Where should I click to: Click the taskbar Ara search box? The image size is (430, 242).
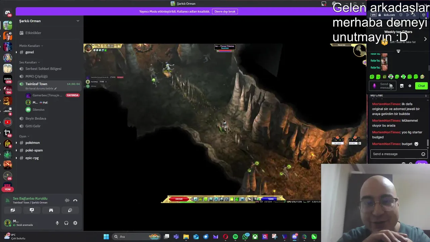click(x=137, y=237)
